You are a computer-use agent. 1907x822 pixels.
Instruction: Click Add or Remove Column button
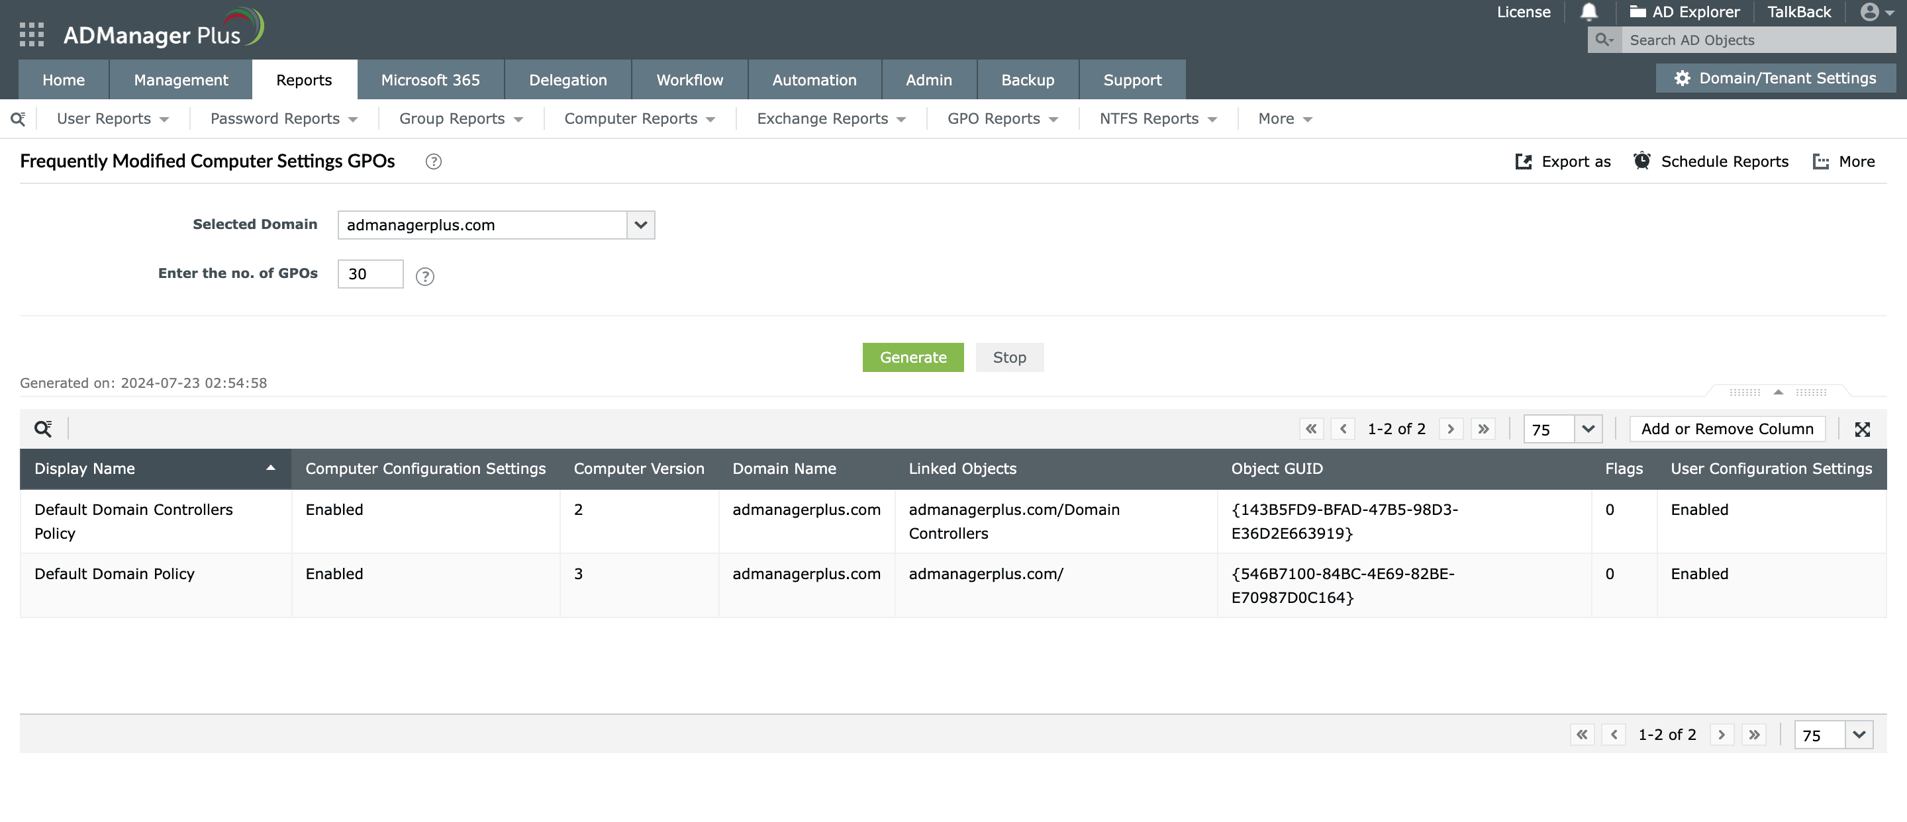click(1726, 428)
